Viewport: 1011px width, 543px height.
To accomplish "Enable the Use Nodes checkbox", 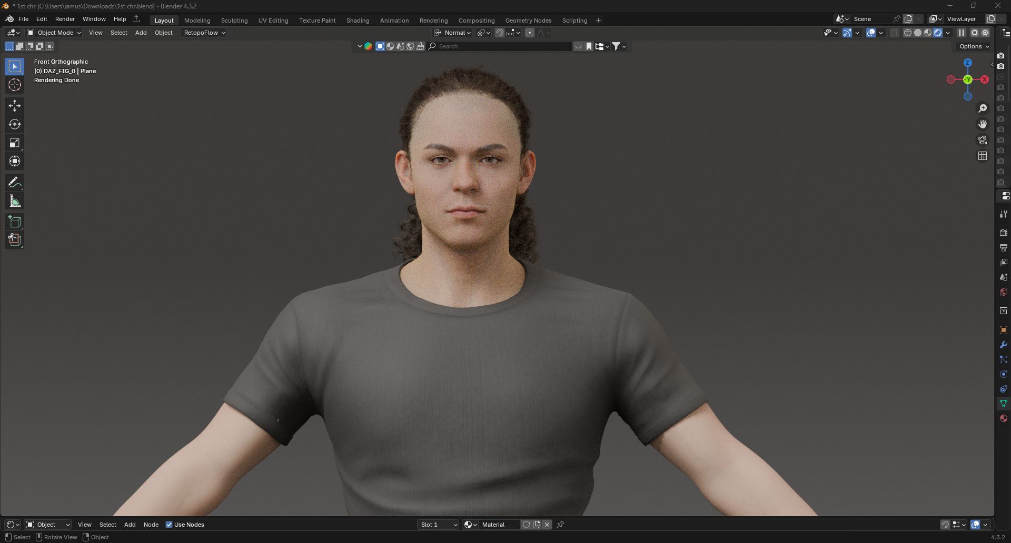I will (x=169, y=525).
